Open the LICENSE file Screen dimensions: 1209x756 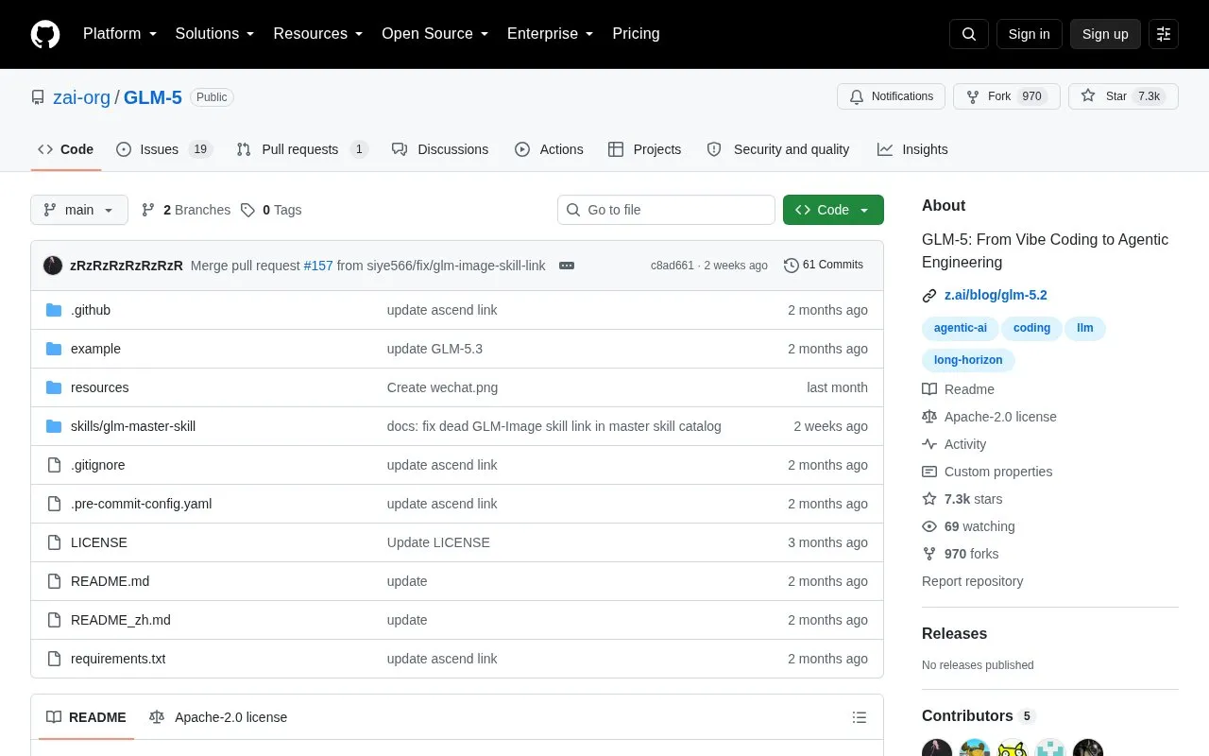[x=99, y=542]
